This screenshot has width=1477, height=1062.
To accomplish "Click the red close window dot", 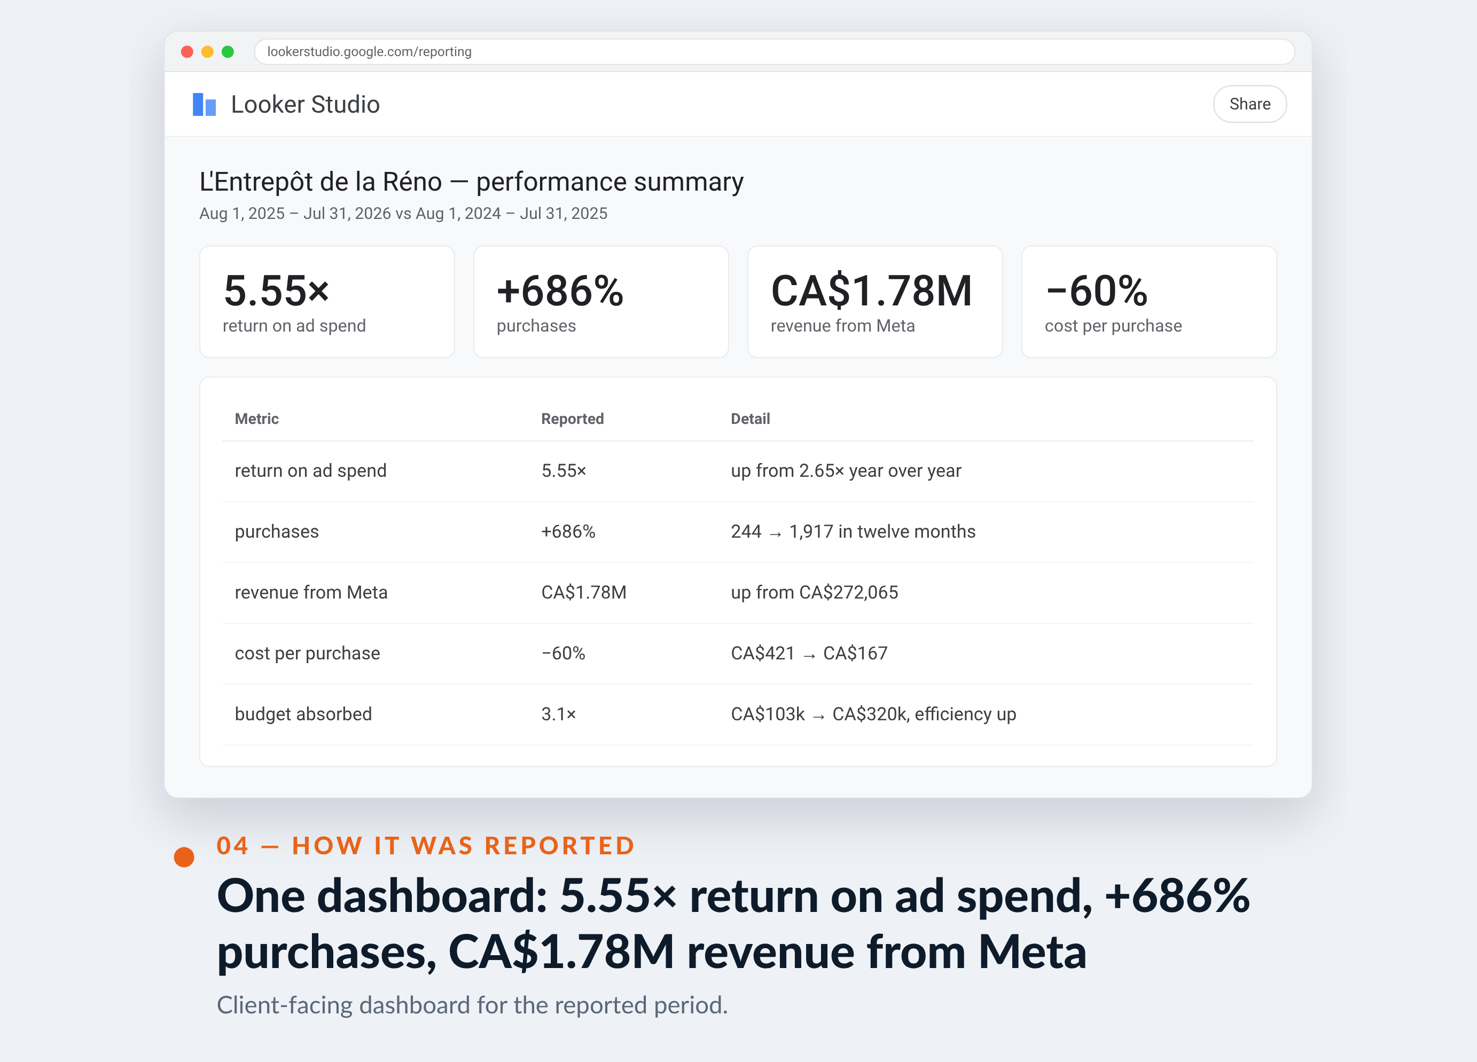I will pyautogui.click(x=187, y=51).
